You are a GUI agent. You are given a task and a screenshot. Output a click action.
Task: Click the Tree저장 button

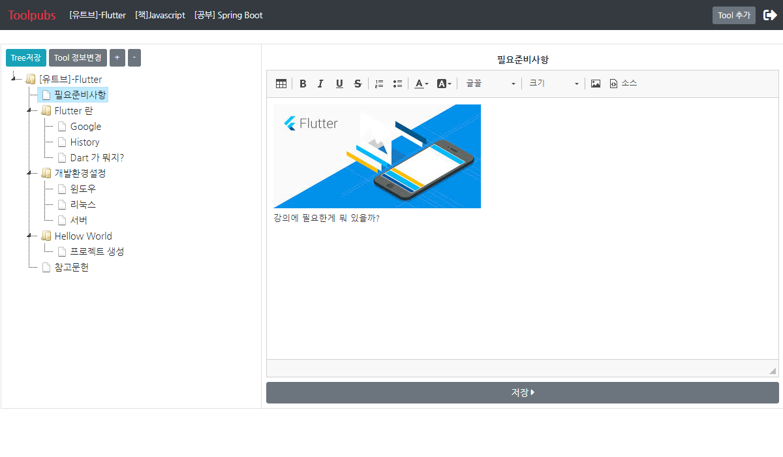tap(26, 58)
